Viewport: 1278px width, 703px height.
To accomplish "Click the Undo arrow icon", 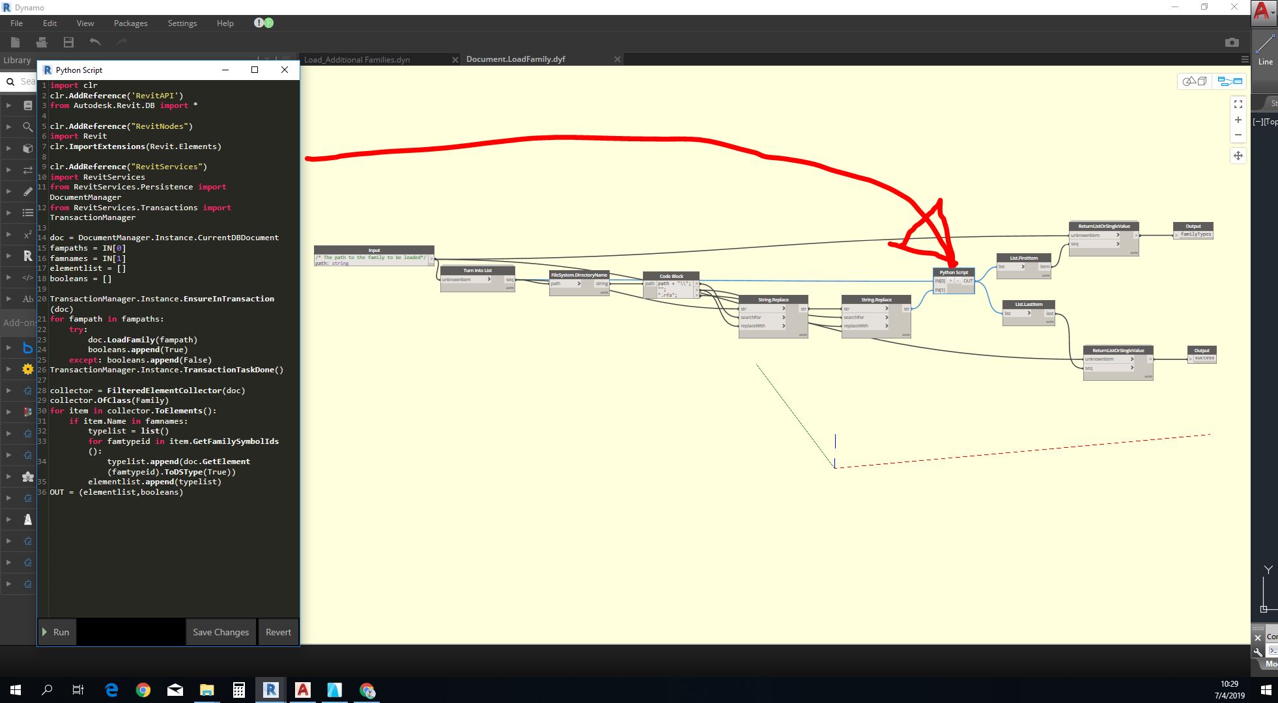I will point(95,42).
